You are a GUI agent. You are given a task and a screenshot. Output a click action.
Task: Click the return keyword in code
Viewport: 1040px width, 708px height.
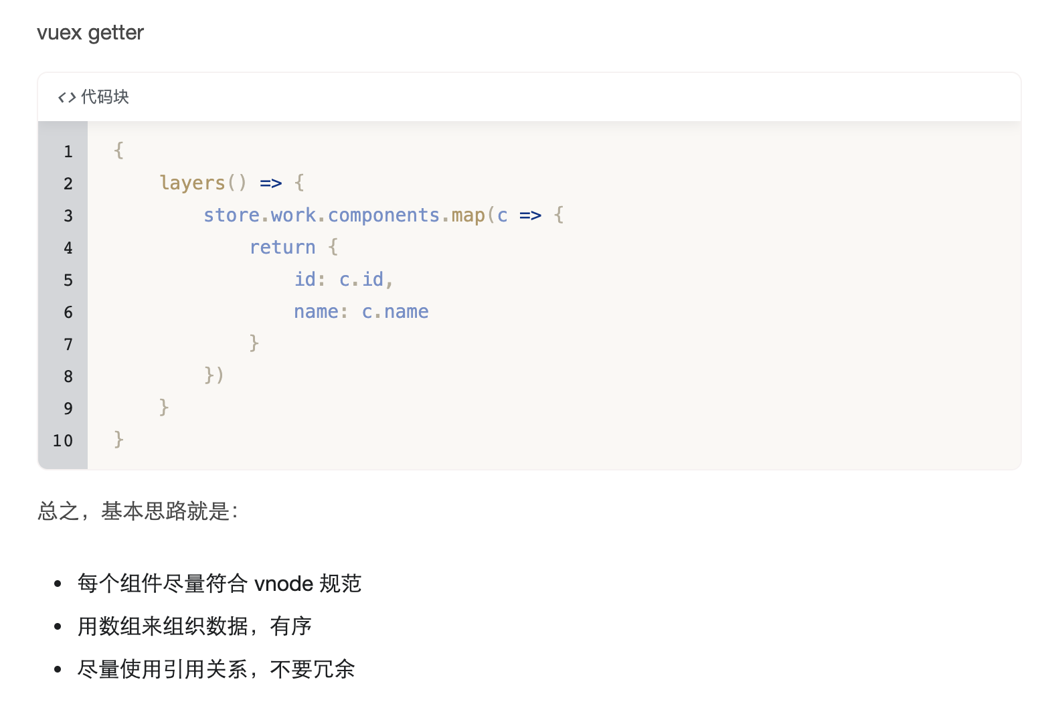pyautogui.click(x=282, y=247)
